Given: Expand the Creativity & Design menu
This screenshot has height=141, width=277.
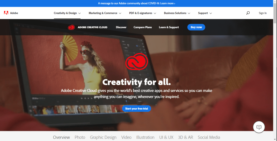Looking at the screenshot, I should tap(67, 13).
